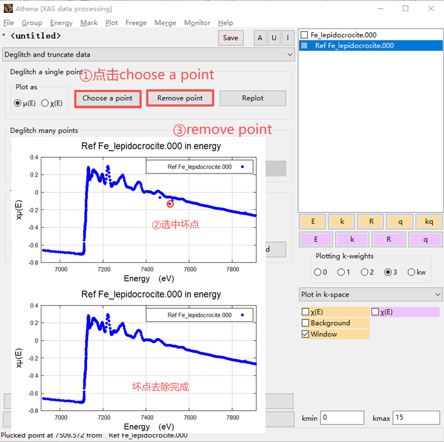Open the Monitor menu
Viewport: 444px width, 442px height.
click(x=197, y=23)
